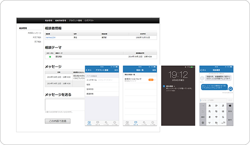Tap 戻る back arrow on 相談履歴 chat screen
Image resolution: width=250 pixels, height=145 pixels.
point(203,70)
